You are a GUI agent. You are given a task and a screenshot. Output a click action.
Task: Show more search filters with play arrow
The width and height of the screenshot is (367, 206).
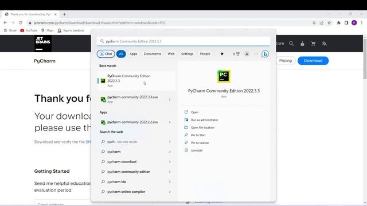click(x=222, y=54)
